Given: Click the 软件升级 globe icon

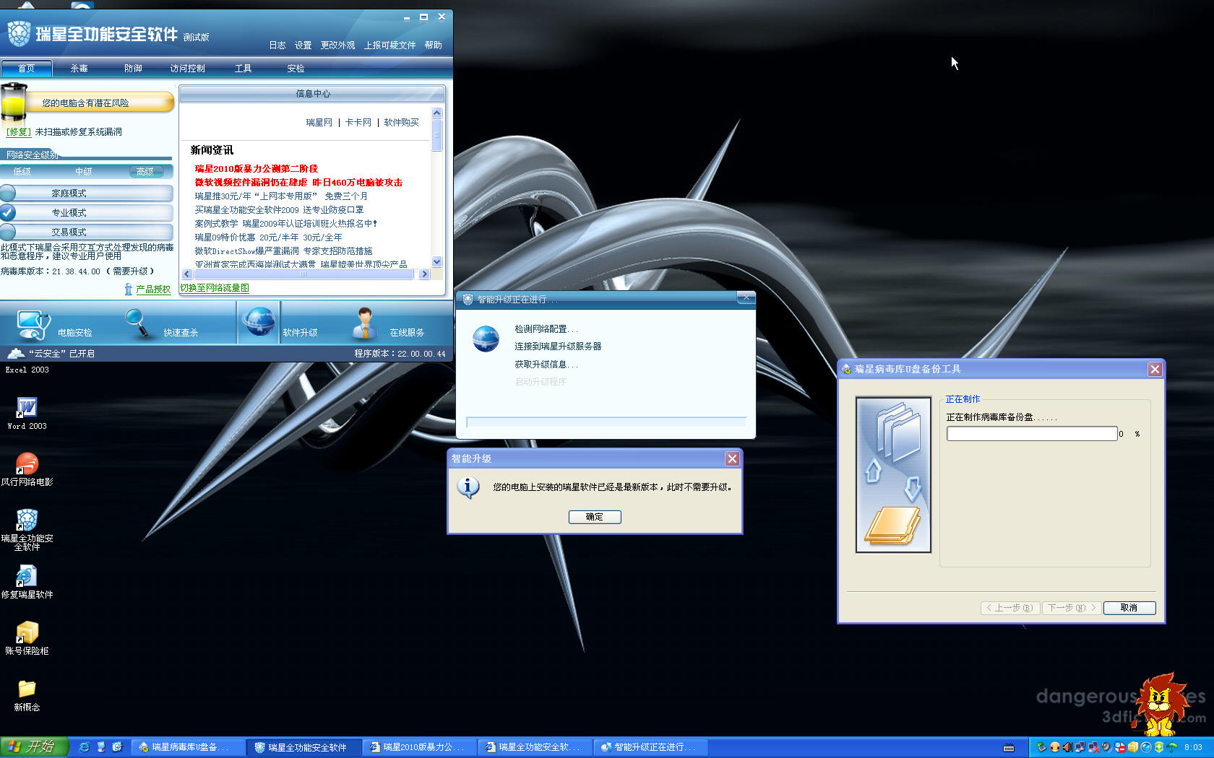Looking at the screenshot, I should 259,322.
